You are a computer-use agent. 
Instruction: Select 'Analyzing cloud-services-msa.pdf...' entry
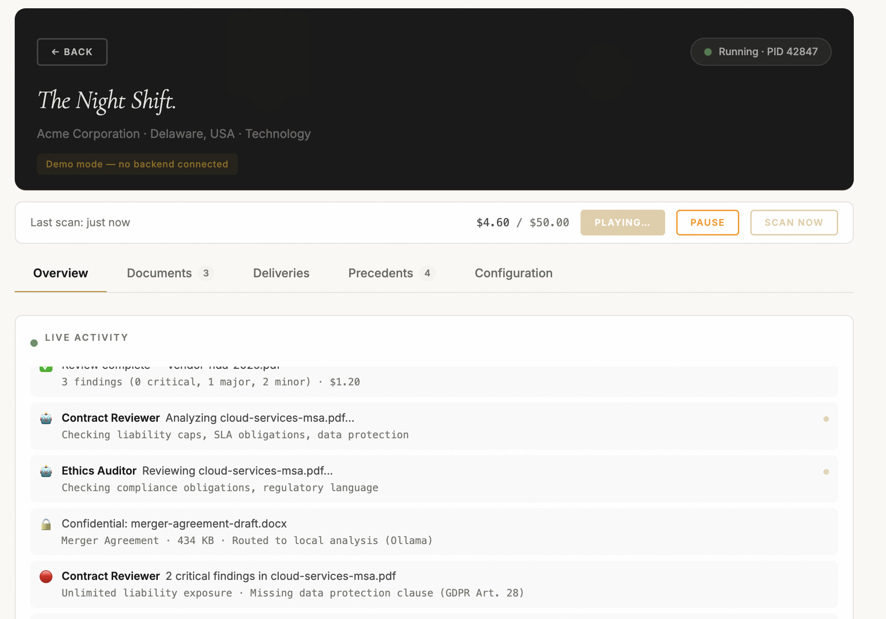click(434, 426)
